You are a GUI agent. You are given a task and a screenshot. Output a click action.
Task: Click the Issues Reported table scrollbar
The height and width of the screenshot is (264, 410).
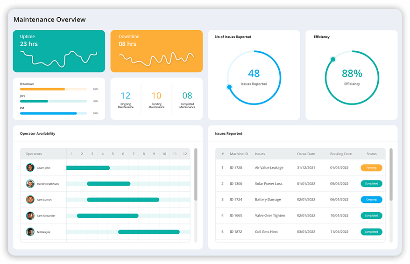pyautogui.click(x=391, y=175)
